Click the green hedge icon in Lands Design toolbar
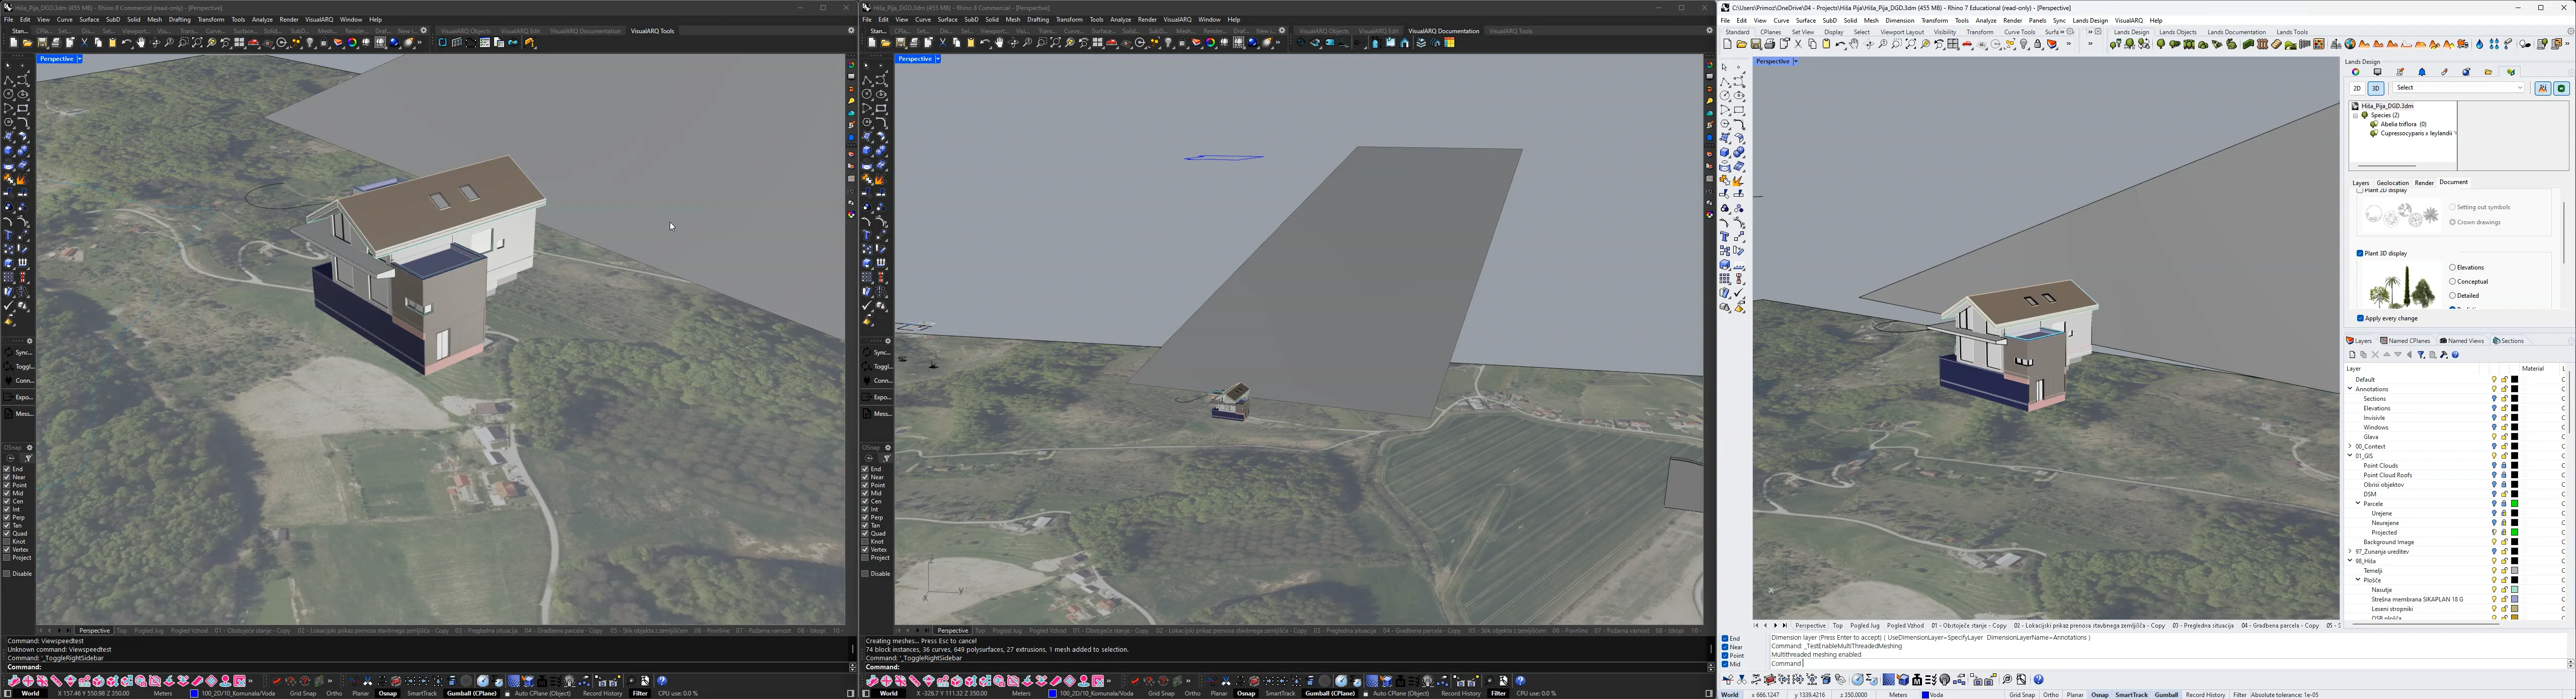Viewport: 2576px width, 699px height. click(2248, 44)
